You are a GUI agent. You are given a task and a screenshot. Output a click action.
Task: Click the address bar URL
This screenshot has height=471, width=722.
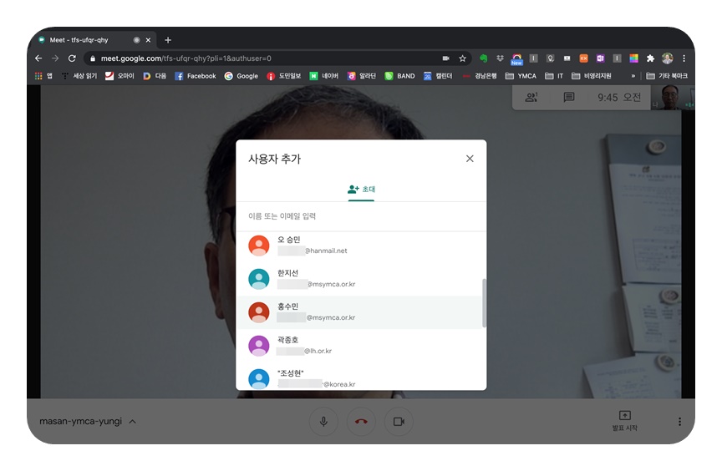click(186, 58)
